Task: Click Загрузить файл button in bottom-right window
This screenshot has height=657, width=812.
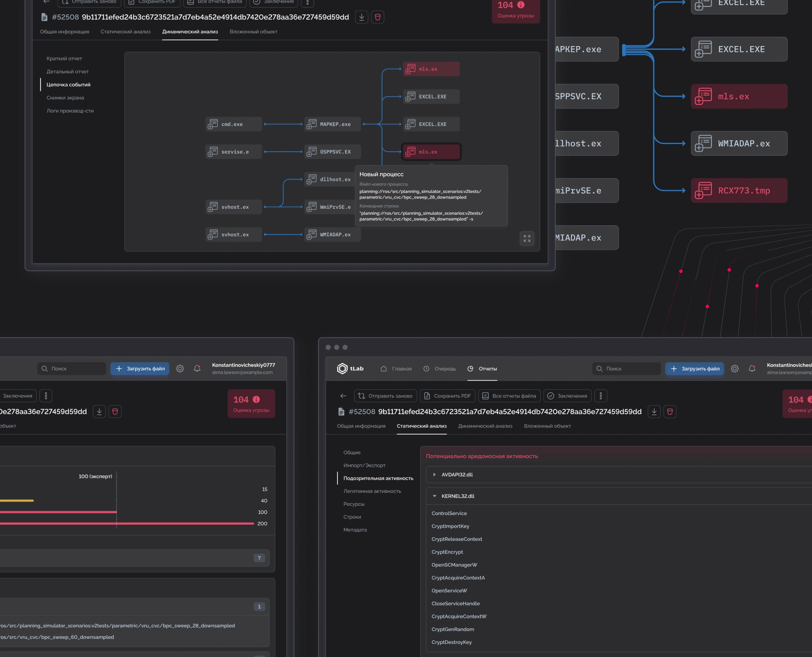Action: 694,369
